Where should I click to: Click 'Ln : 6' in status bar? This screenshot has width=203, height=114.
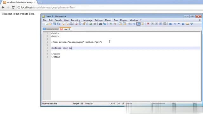112,104
